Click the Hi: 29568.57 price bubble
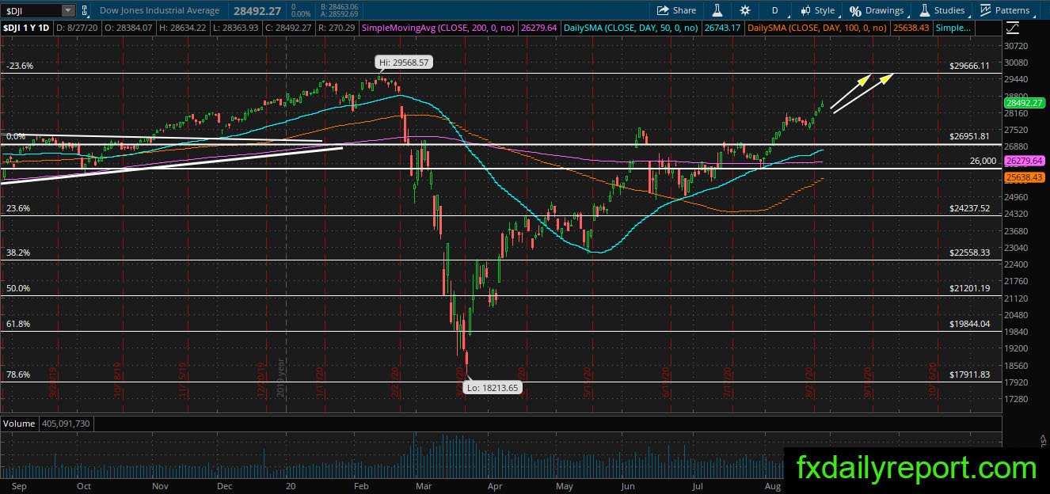This screenshot has width=1050, height=494. pyautogui.click(x=404, y=62)
